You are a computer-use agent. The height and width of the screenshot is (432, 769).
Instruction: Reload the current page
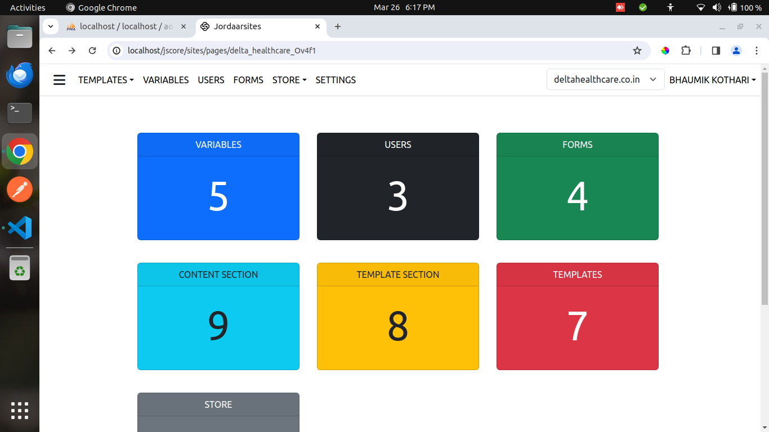[92, 51]
